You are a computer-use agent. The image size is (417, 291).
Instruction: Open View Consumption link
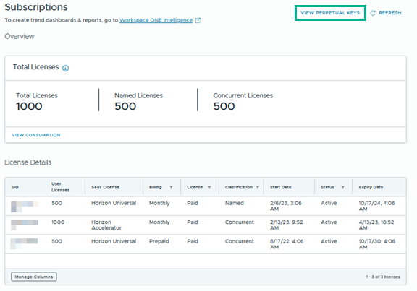[36, 135]
